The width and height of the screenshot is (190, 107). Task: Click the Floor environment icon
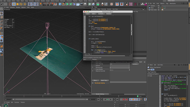tap(78, 4)
